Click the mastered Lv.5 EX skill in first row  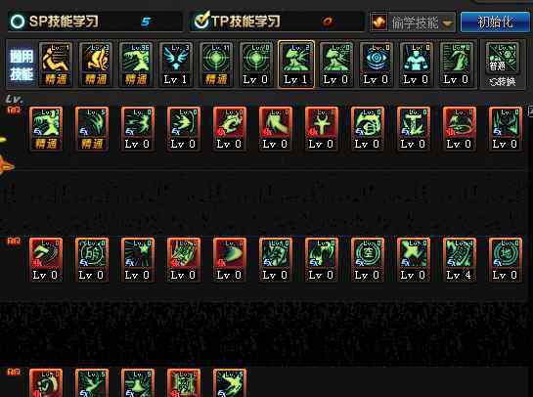(x=91, y=128)
